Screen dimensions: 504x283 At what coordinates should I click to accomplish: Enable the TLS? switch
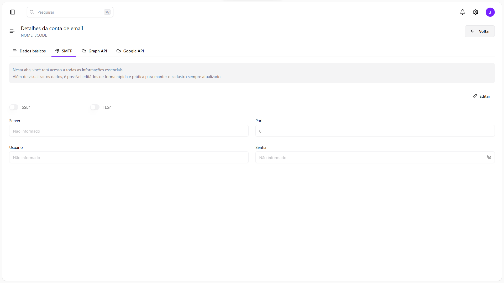tap(95, 107)
